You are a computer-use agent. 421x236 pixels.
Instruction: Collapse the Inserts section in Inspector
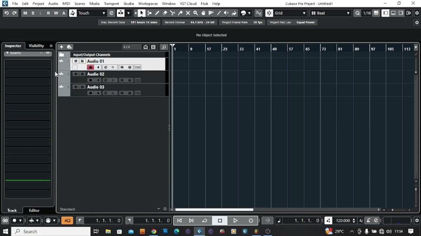(x=7, y=53)
